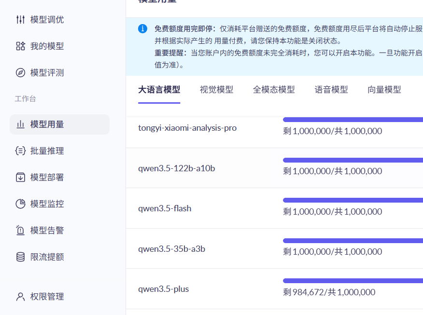Click the quota progress bar for qwen3.5-122b-a10b
The image size is (423, 315).
(353, 160)
